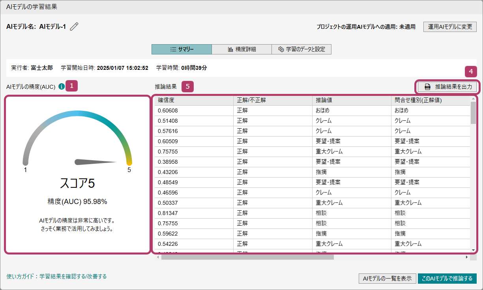The width and height of the screenshot is (483, 290).
Task: Click the vertical scrollbar up arrow
Action: (473, 98)
